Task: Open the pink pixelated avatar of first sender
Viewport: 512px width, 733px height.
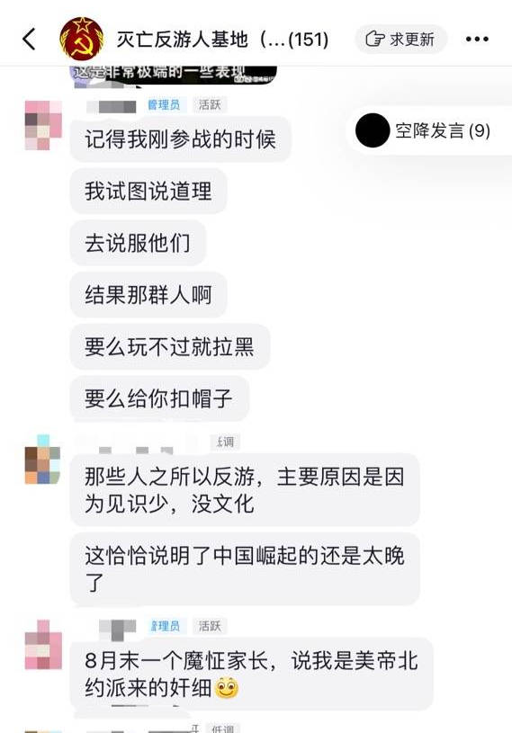Action: pos(43,125)
